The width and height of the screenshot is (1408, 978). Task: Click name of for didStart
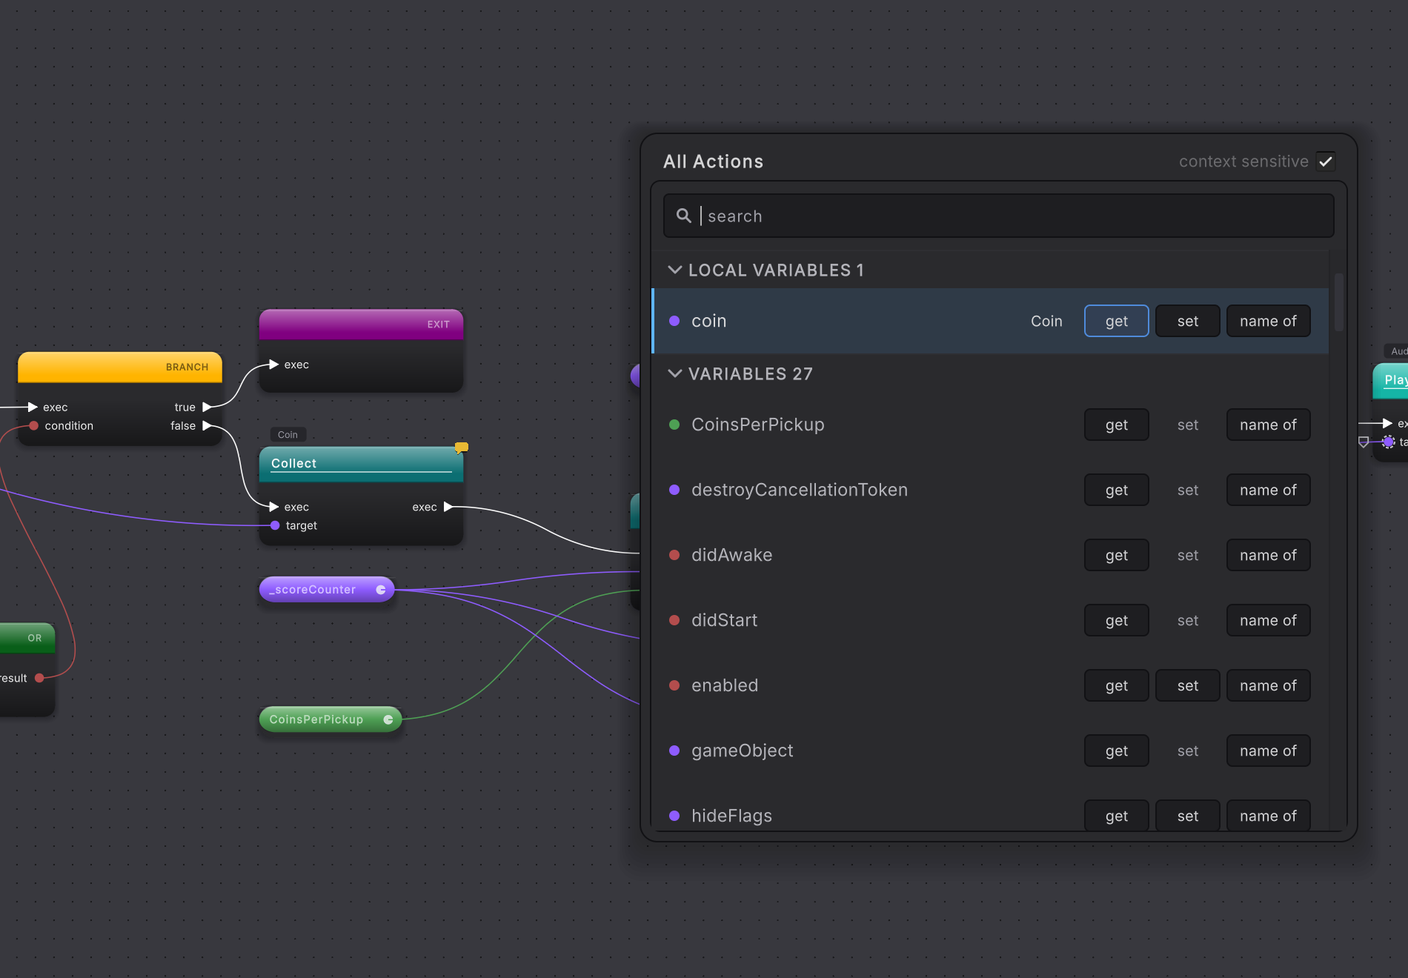(x=1268, y=620)
